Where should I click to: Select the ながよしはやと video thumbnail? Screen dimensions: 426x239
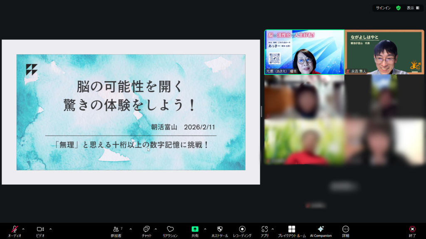[384, 52]
